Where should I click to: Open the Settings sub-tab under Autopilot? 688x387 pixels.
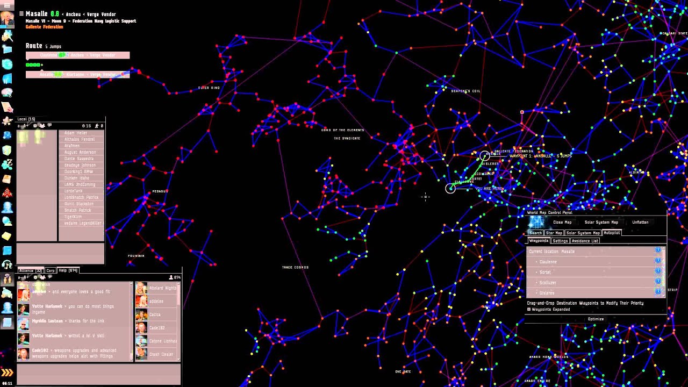tap(560, 241)
